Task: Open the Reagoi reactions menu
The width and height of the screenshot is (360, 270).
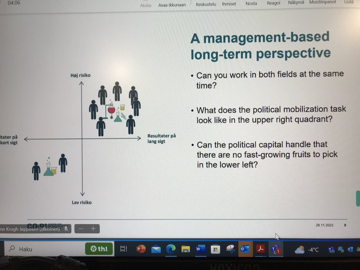Action: tap(274, 3)
